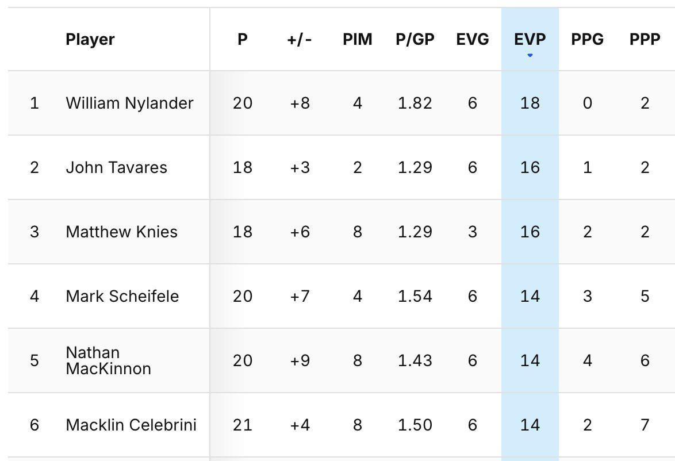This screenshot has height=461, width=675.
Task: Click William Nylander's EVP value of 18
Action: pyautogui.click(x=528, y=103)
